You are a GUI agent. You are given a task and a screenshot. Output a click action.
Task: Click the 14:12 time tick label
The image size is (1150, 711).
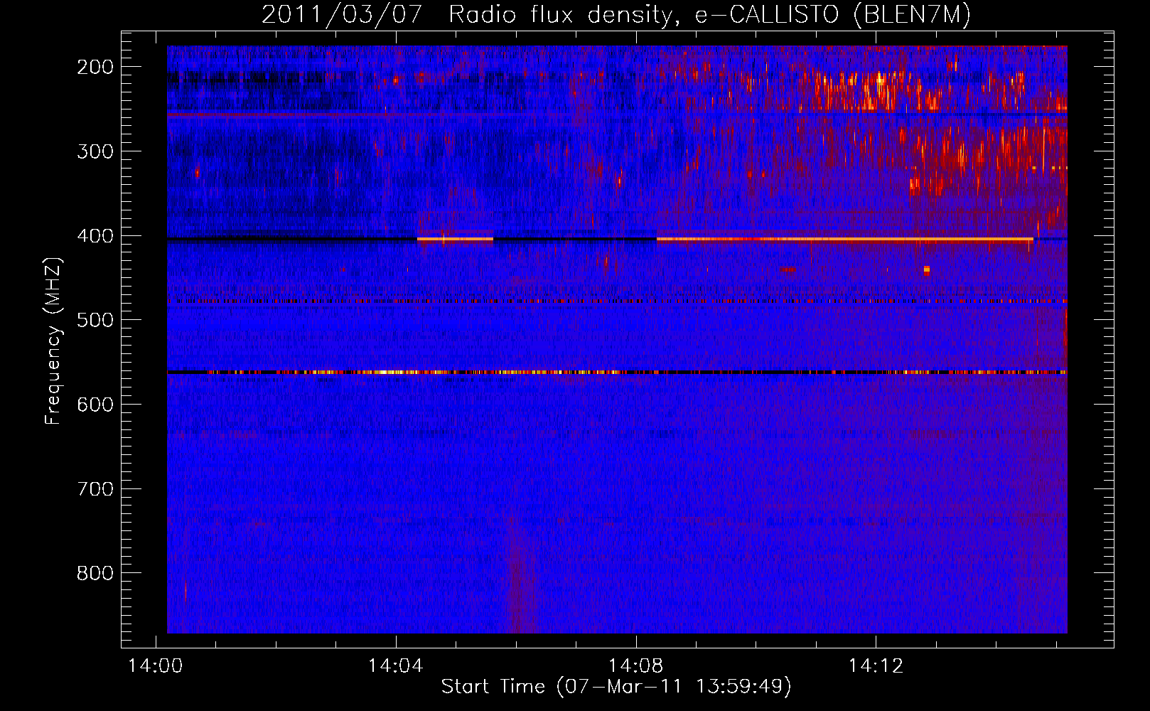[x=876, y=666]
